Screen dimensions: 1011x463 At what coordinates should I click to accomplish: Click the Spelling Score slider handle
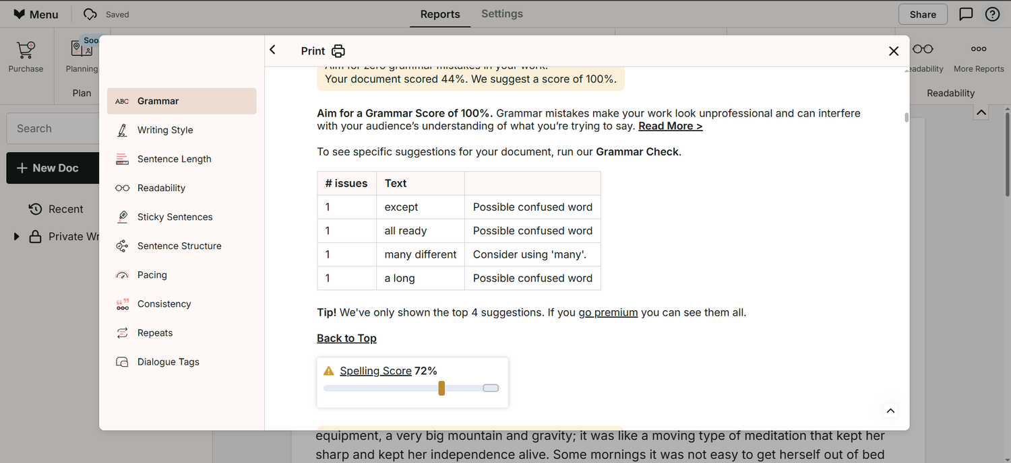point(441,388)
